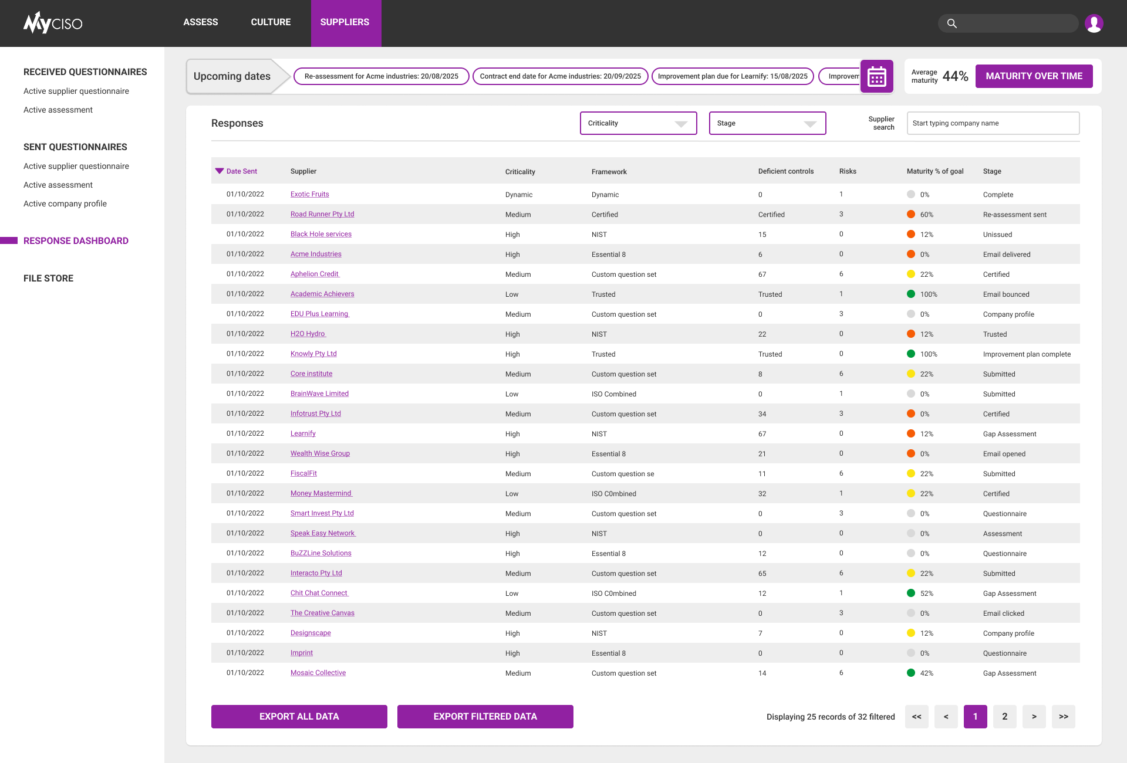Open the Culture tab
Screen dimensions: 1127x763
click(x=271, y=22)
